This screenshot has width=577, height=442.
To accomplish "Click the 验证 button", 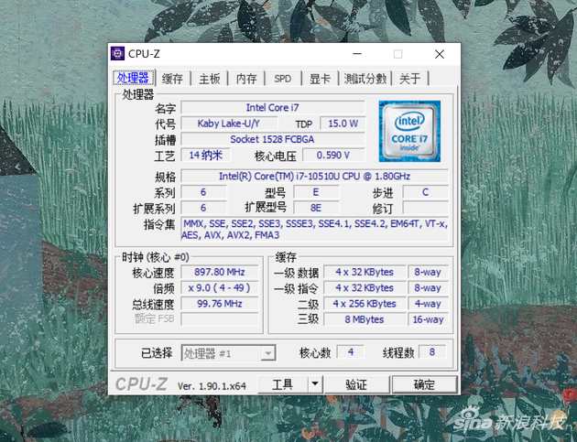I will coord(356,384).
